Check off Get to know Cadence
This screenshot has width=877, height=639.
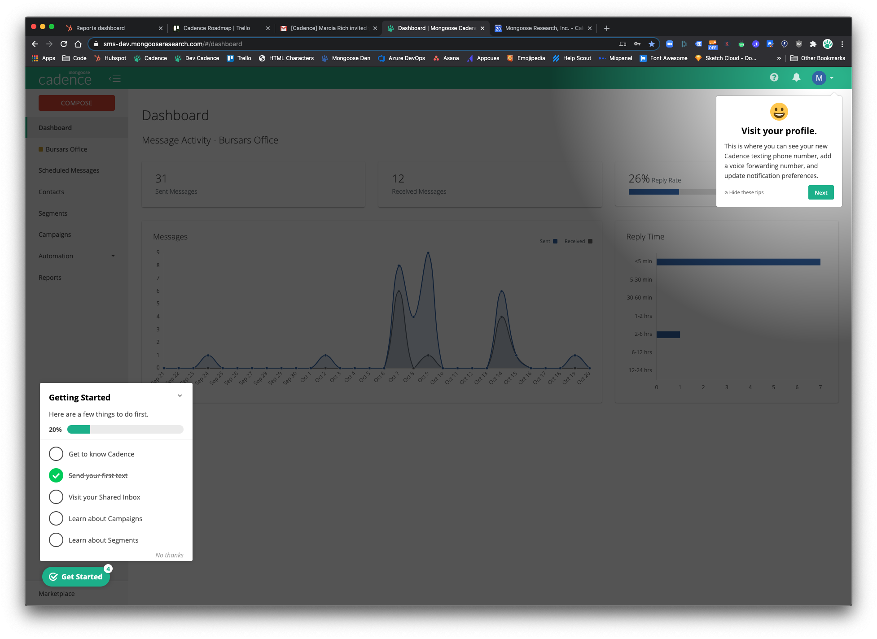pyautogui.click(x=56, y=454)
